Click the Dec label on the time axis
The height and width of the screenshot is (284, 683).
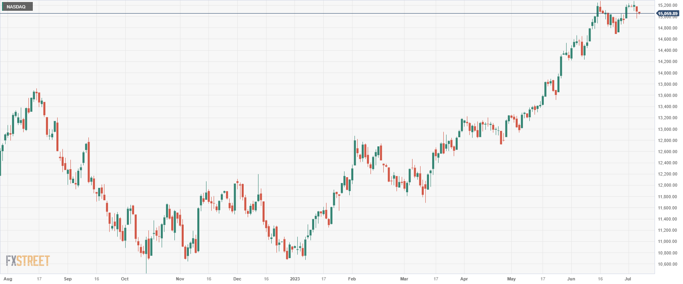[237, 279]
